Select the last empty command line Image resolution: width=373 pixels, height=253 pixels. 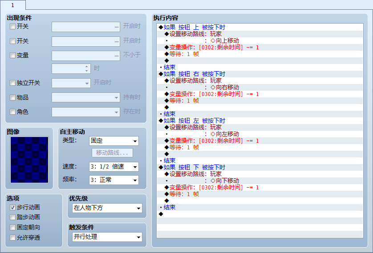click(260, 214)
